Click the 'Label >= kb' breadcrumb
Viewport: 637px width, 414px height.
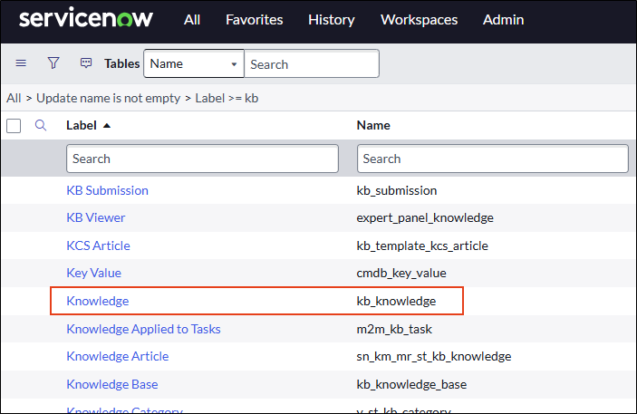coord(227,98)
